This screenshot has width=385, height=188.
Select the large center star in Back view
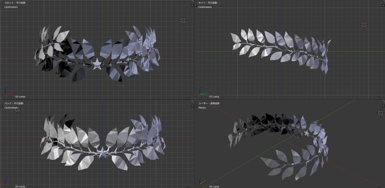(103, 152)
